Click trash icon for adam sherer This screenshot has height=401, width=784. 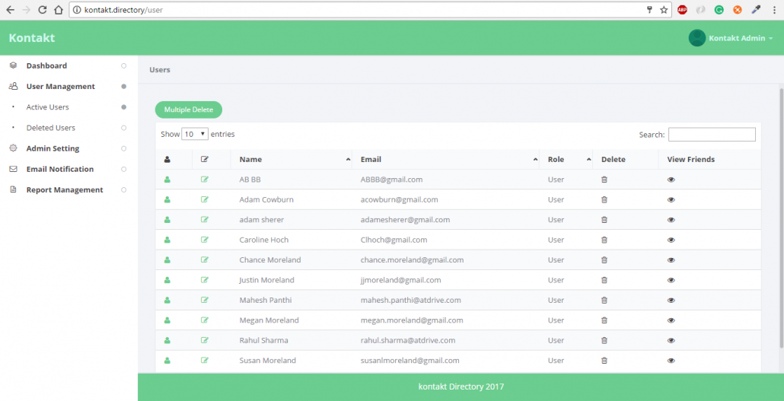click(x=604, y=219)
